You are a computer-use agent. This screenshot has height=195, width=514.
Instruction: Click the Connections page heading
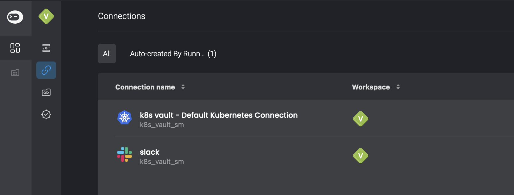coord(122,16)
